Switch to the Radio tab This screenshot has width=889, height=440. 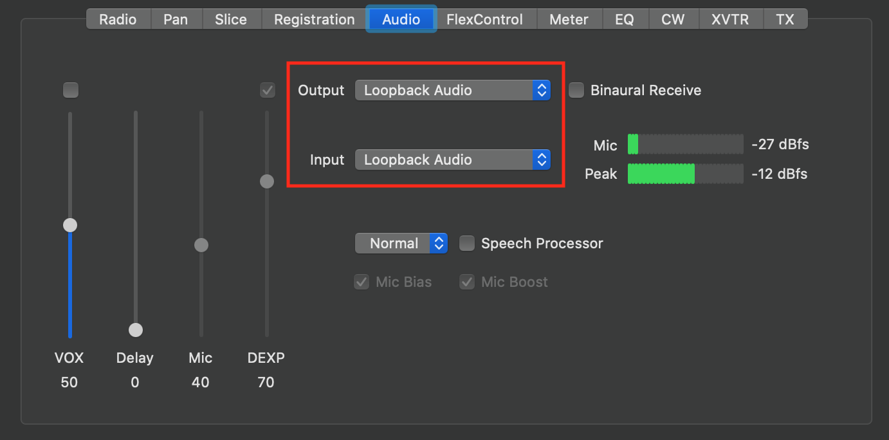pos(118,19)
